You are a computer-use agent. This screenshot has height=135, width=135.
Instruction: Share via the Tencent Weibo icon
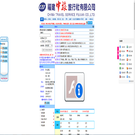coord(127,55)
